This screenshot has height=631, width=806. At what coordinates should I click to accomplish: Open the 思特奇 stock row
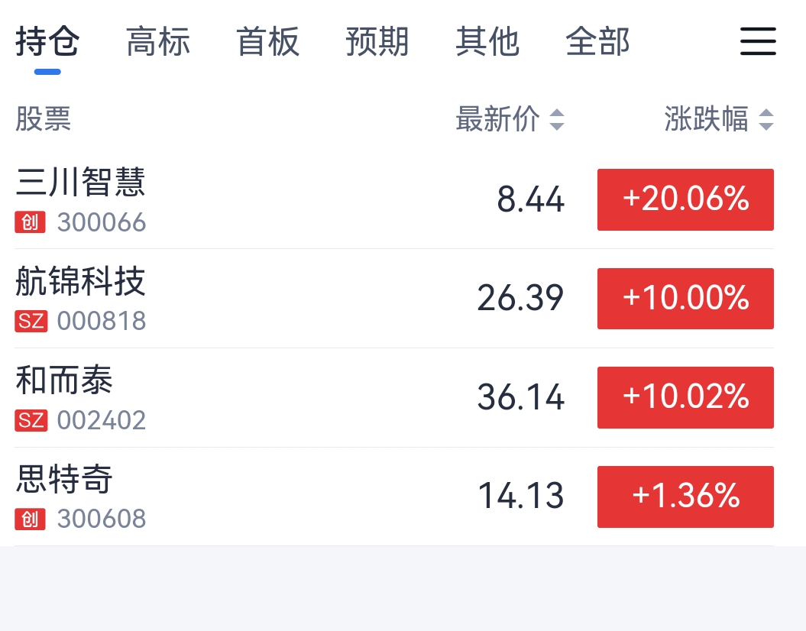(x=394, y=497)
